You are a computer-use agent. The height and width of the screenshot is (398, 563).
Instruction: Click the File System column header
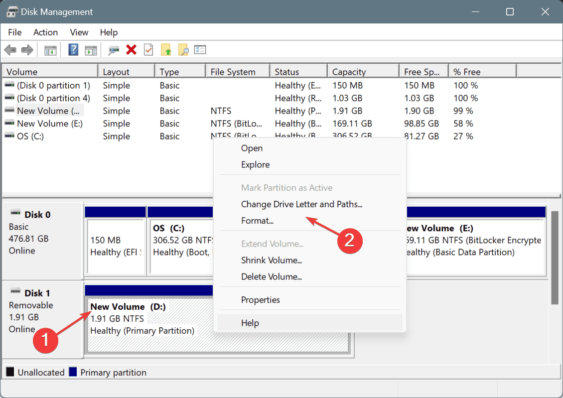pos(238,72)
